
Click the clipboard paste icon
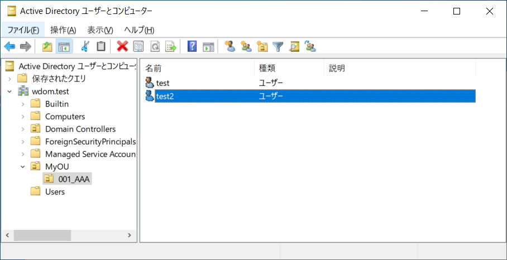(x=101, y=46)
